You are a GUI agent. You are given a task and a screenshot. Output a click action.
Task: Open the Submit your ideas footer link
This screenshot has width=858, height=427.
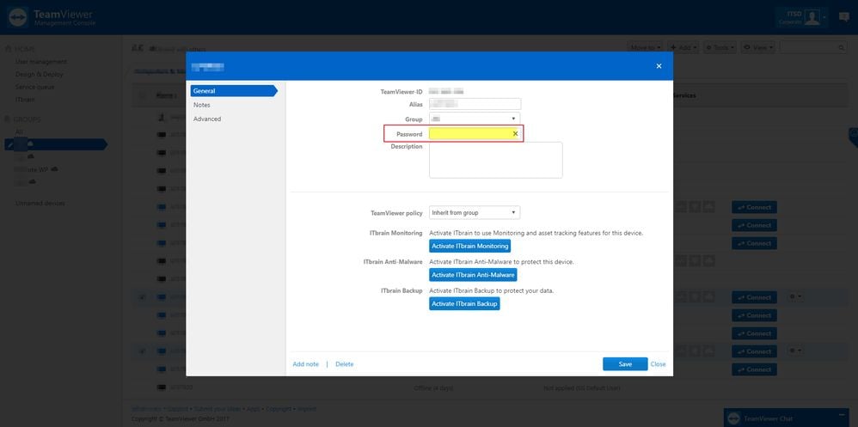pyautogui.click(x=218, y=409)
